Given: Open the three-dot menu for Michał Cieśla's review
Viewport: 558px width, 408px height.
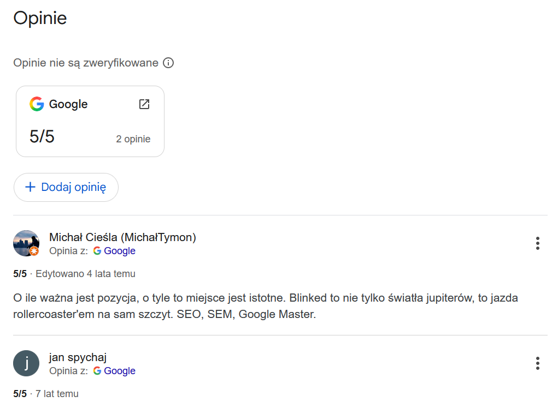Looking at the screenshot, I should [x=538, y=243].
